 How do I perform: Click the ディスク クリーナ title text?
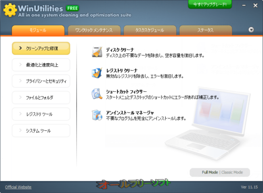(x=120, y=50)
